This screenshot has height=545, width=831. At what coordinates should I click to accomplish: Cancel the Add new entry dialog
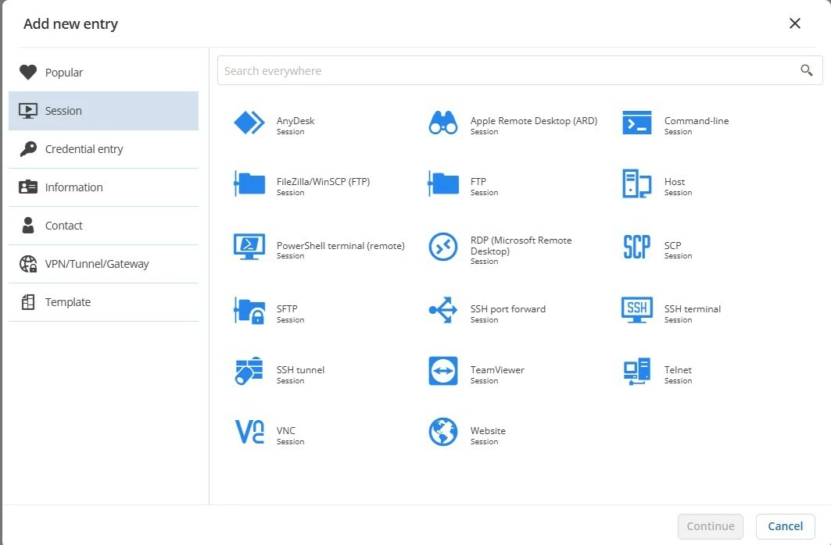click(x=786, y=526)
